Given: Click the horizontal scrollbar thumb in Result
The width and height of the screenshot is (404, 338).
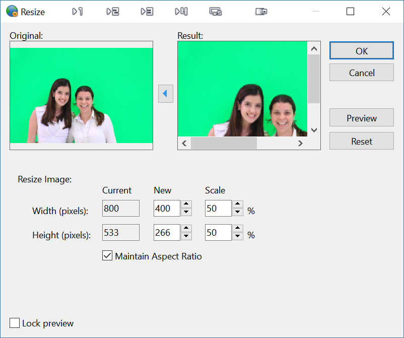Looking at the screenshot, I should click(x=224, y=143).
